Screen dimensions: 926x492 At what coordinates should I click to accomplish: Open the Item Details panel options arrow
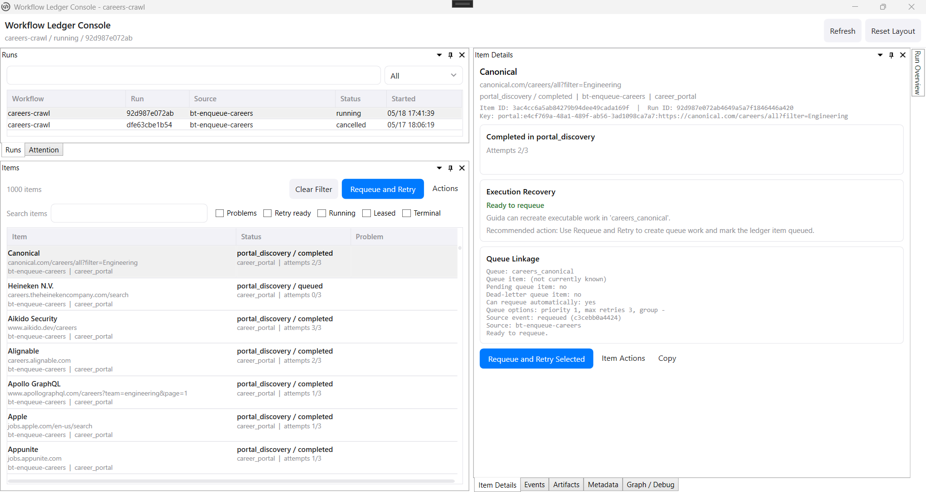880,55
